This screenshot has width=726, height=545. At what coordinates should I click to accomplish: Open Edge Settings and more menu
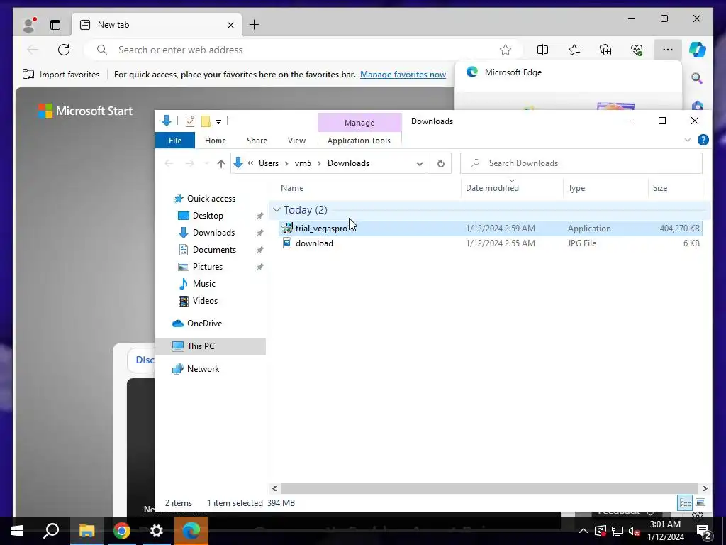667,50
